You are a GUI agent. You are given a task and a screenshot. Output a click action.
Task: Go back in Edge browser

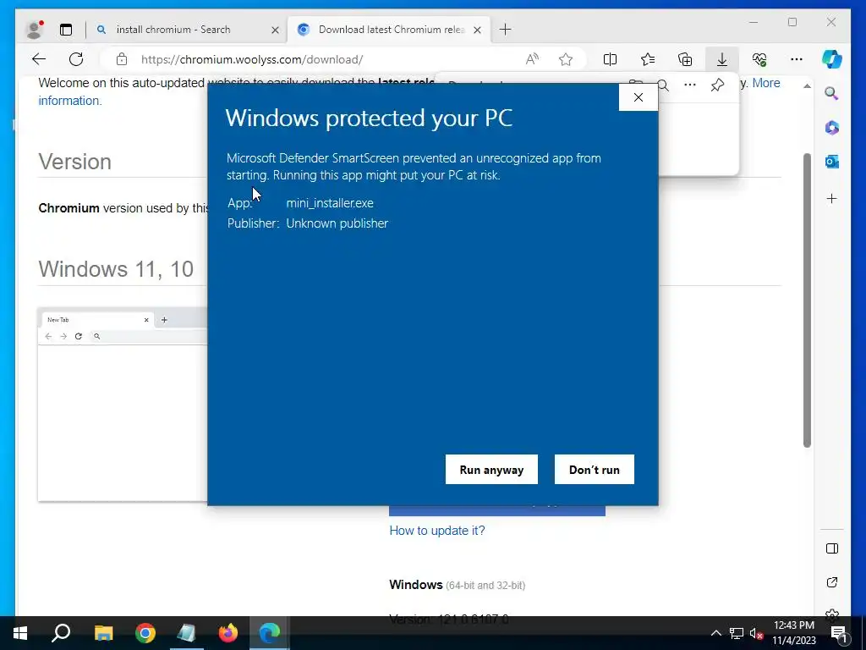(39, 59)
